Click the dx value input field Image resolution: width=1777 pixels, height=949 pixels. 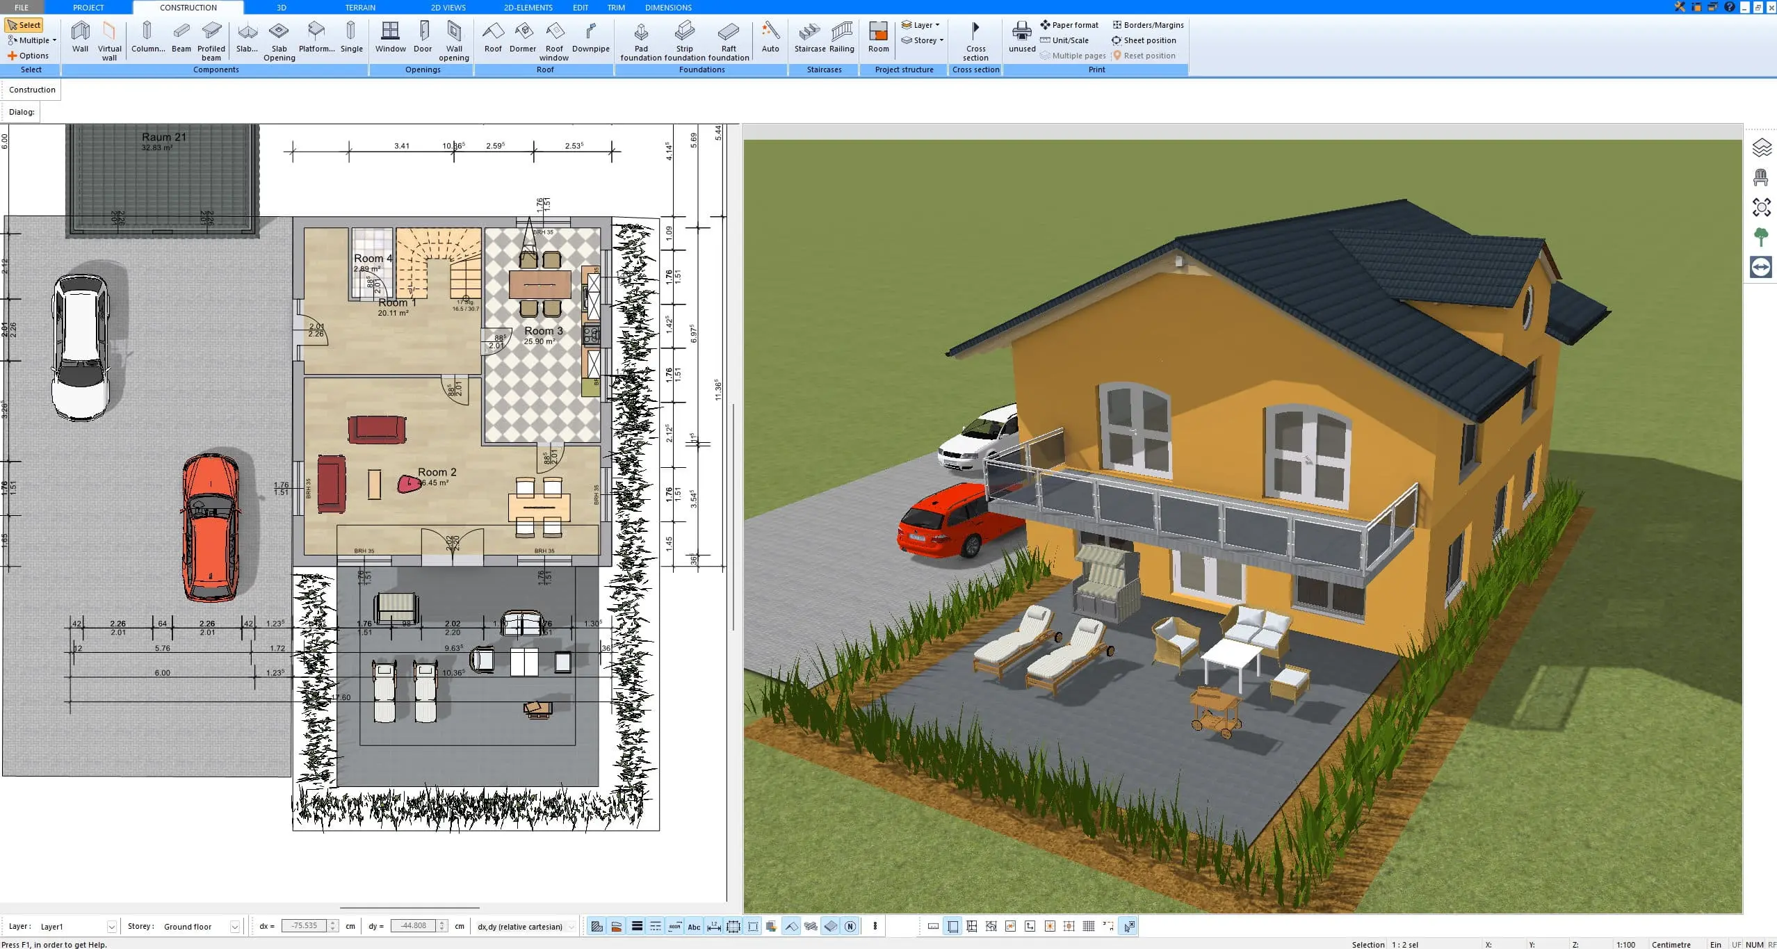point(304,926)
